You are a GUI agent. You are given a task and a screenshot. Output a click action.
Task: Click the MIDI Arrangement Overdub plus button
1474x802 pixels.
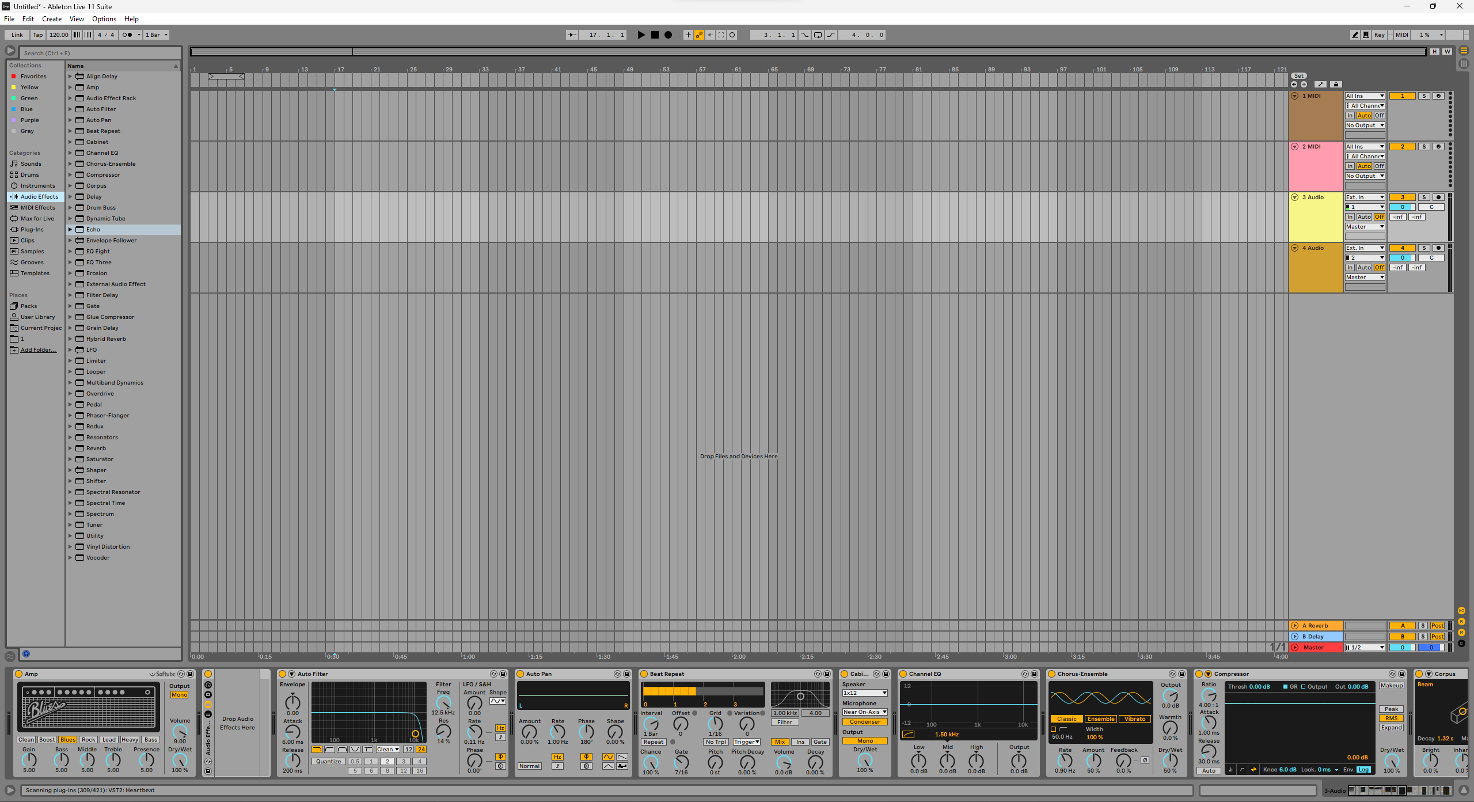(x=687, y=35)
